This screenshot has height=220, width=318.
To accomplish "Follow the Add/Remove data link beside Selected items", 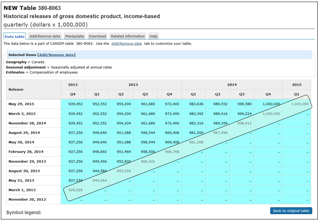I will 57,55.
